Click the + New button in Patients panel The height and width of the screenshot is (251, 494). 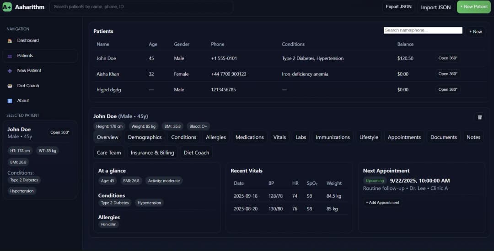coord(475,31)
